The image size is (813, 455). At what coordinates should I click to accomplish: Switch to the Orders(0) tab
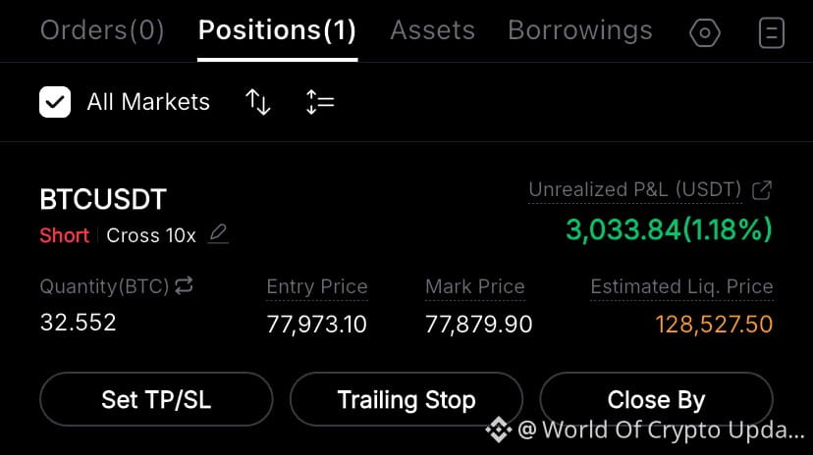tap(102, 30)
